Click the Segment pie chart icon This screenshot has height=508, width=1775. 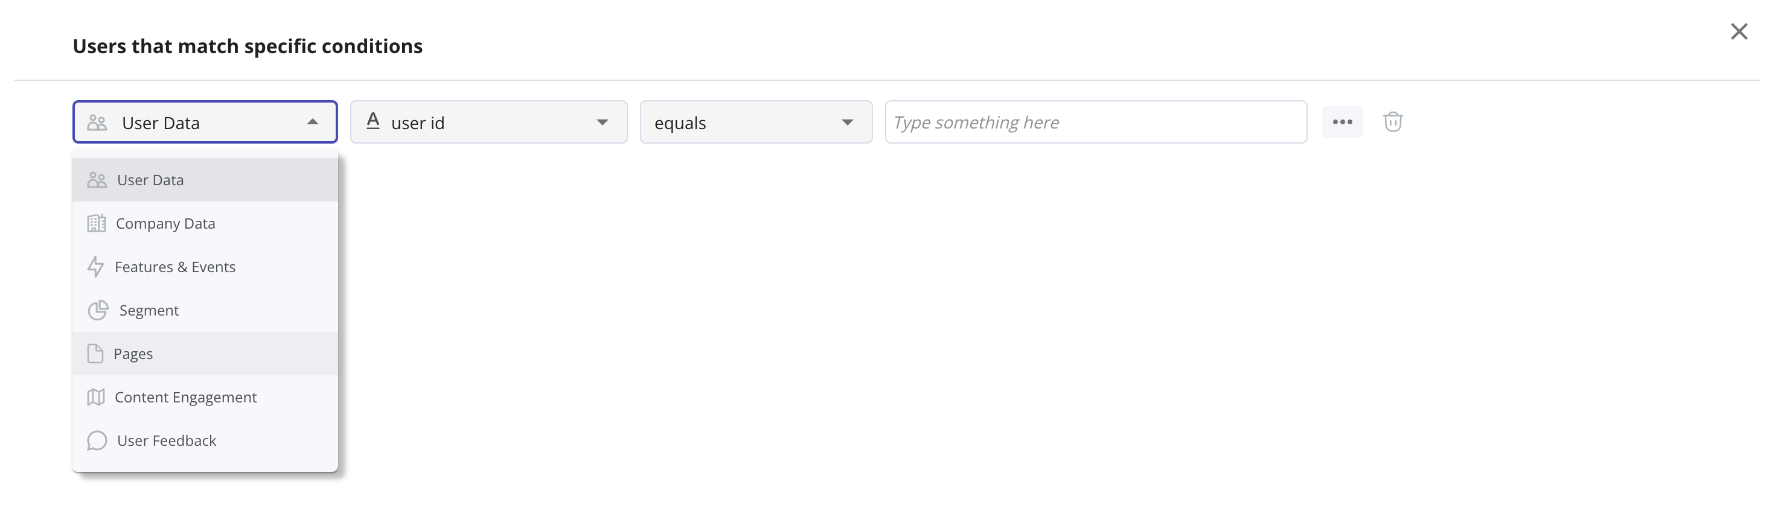point(97,311)
